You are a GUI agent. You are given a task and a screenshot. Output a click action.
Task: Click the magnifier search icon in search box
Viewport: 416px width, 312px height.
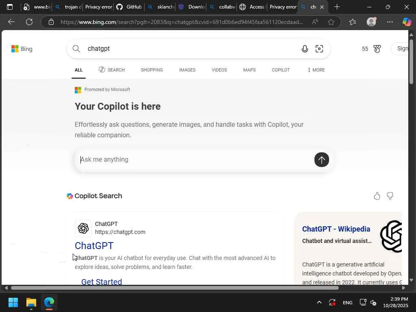pyautogui.click(x=76, y=49)
